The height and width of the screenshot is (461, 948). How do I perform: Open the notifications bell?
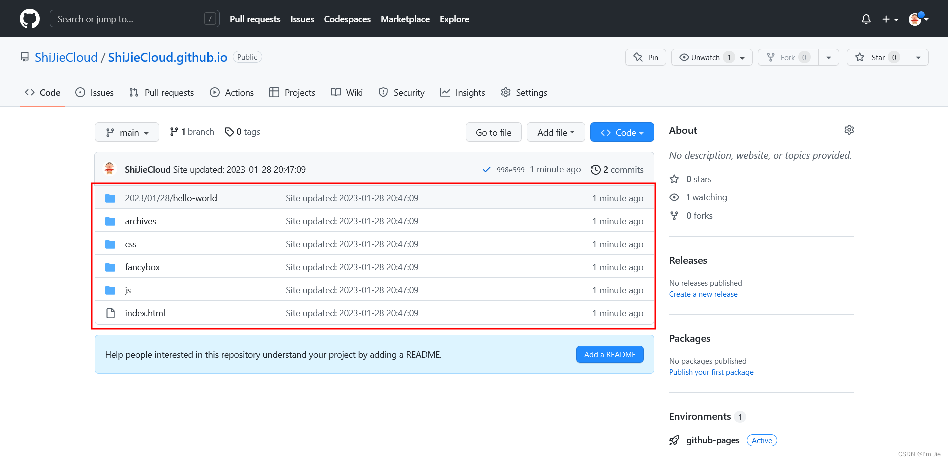click(866, 19)
